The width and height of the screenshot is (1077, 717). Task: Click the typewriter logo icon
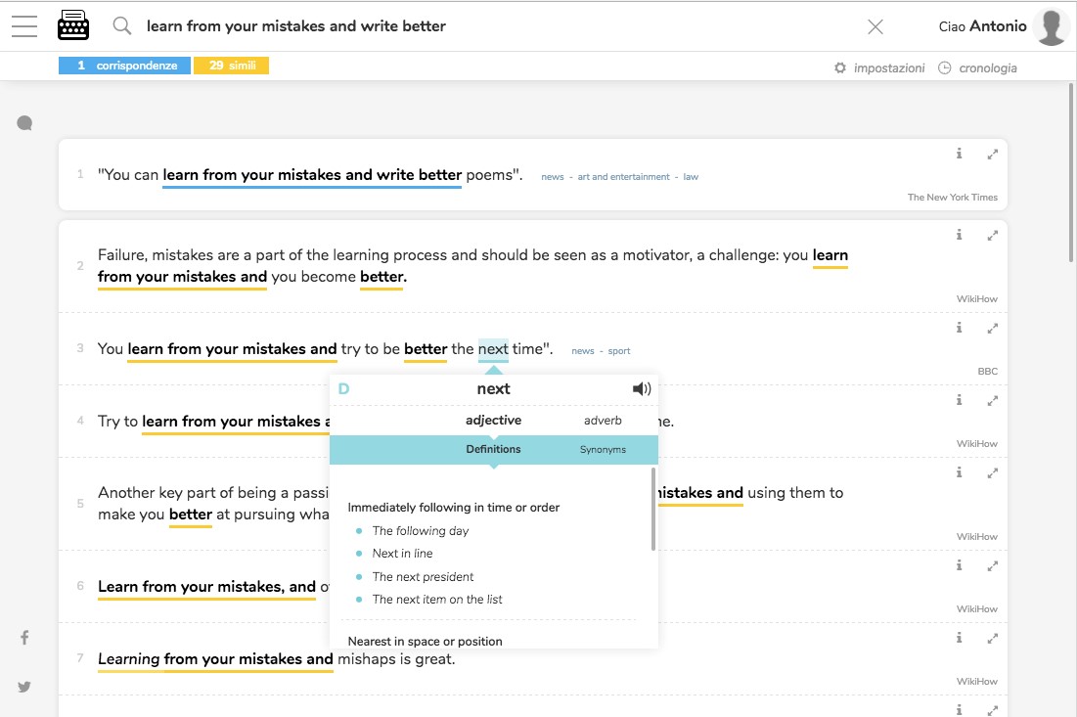[73, 26]
